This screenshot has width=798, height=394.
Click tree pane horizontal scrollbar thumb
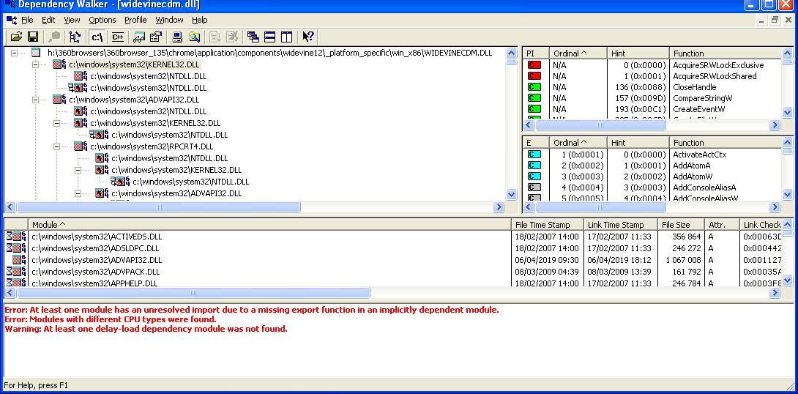tap(159, 207)
